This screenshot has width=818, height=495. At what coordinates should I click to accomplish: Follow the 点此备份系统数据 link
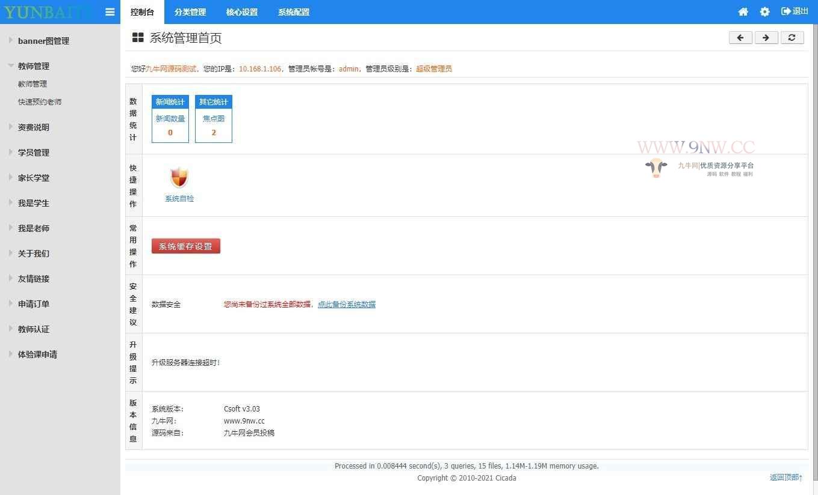[x=347, y=305]
